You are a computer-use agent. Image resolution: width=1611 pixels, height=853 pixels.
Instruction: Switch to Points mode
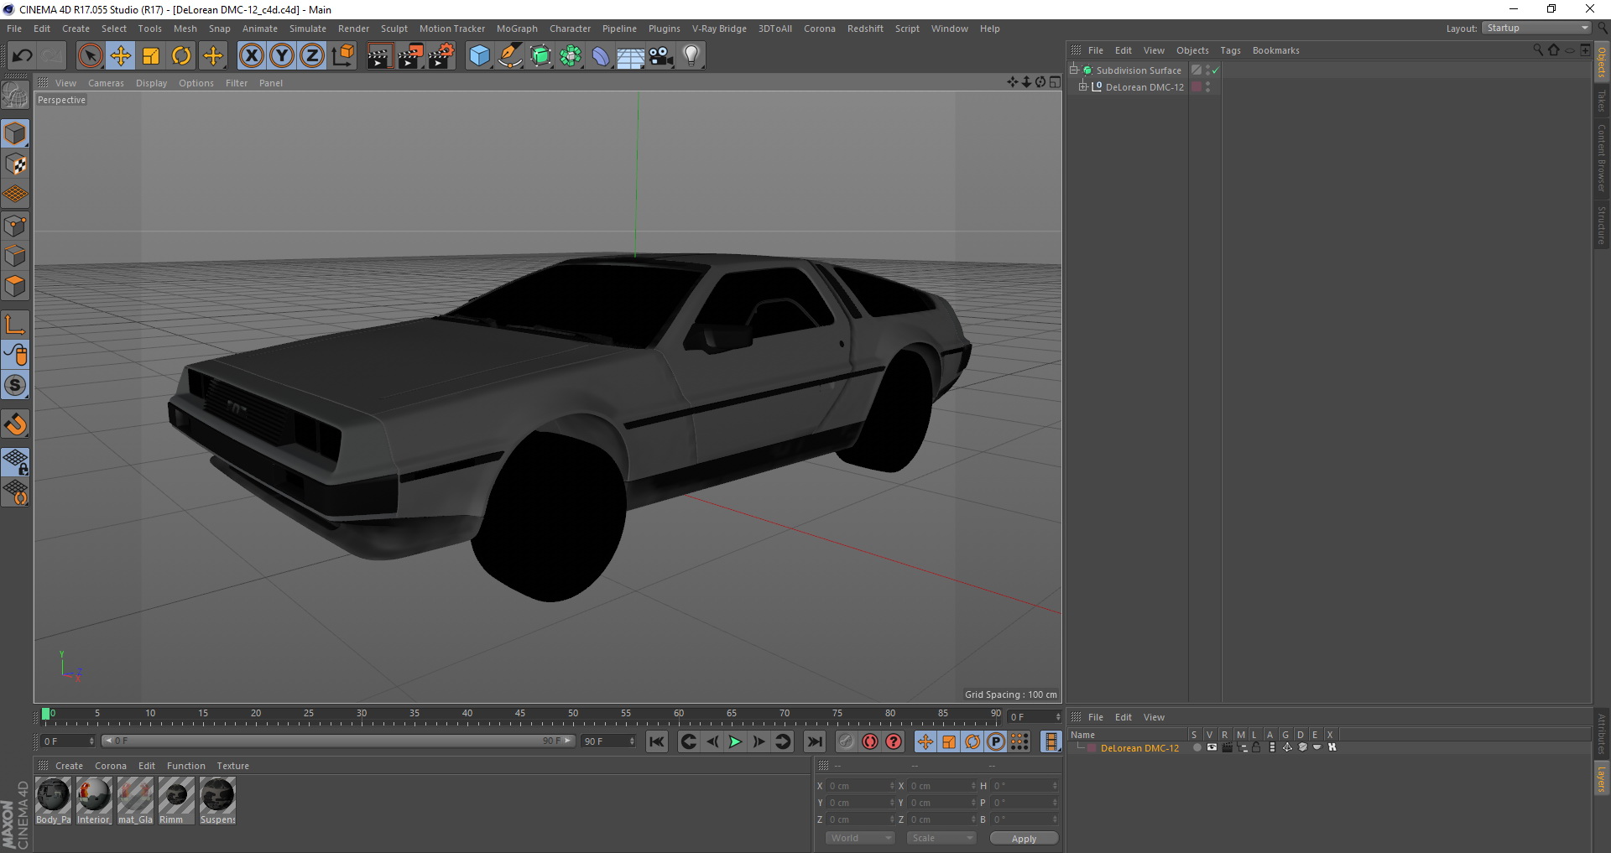point(15,226)
